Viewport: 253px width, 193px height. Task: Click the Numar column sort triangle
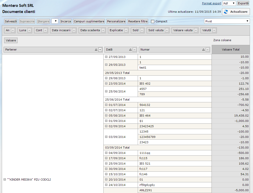click(x=204, y=50)
